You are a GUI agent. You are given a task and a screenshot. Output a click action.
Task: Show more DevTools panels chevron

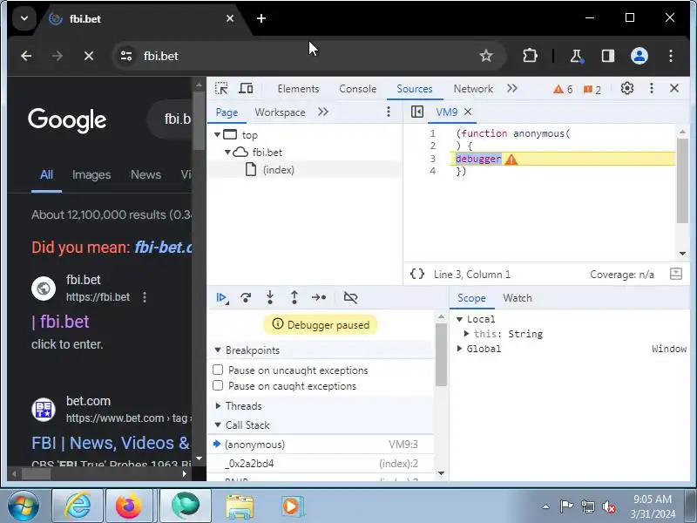click(511, 89)
